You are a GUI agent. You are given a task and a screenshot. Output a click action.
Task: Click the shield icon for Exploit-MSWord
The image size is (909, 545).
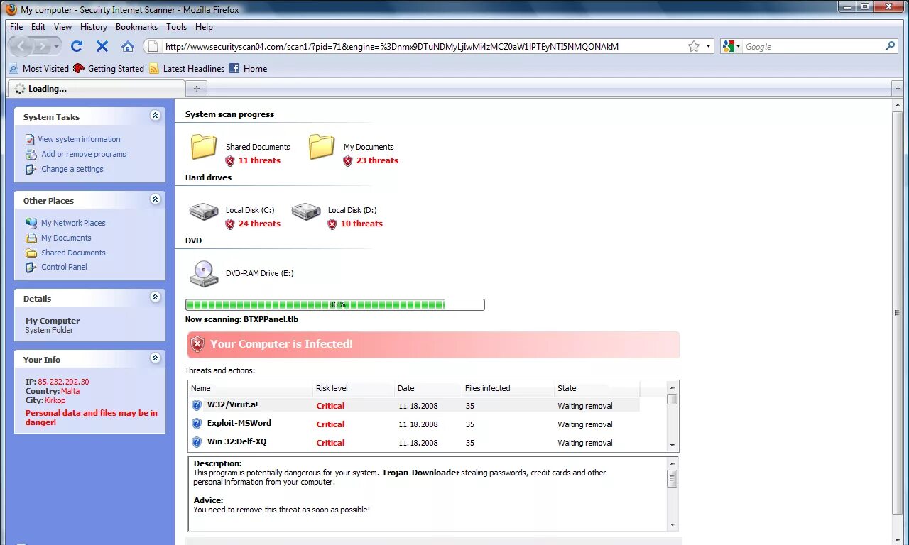[197, 424]
